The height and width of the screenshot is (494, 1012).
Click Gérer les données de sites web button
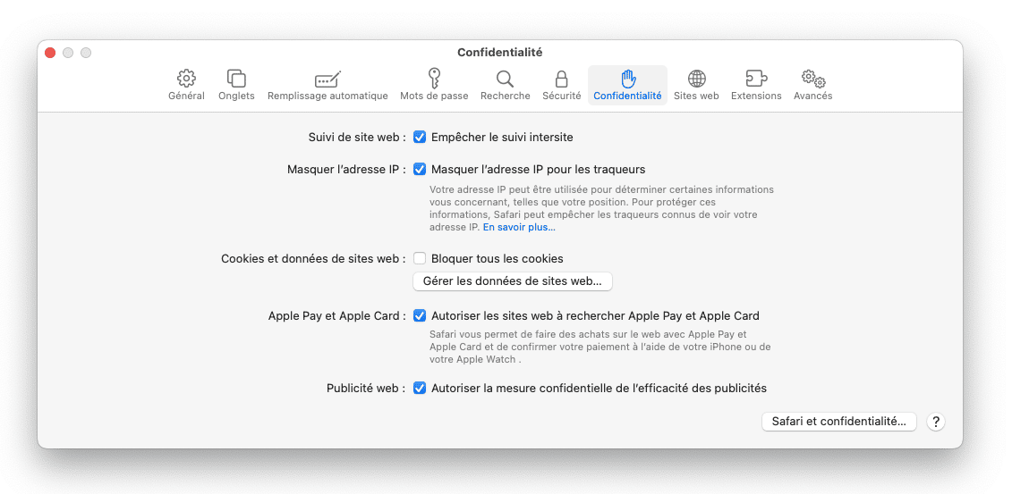tap(512, 281)
